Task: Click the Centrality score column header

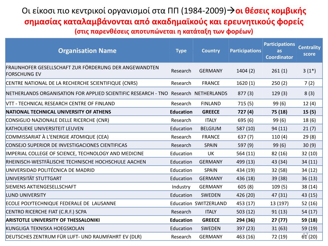Action: pyautogui.click(x=309, y=51)
